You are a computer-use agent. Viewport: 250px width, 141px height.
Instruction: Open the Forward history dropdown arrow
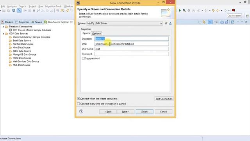pos(229,11)
